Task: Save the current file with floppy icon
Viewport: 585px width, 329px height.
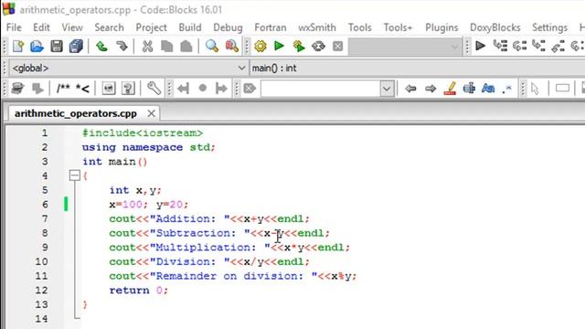Action: click(x=57, y=47)
